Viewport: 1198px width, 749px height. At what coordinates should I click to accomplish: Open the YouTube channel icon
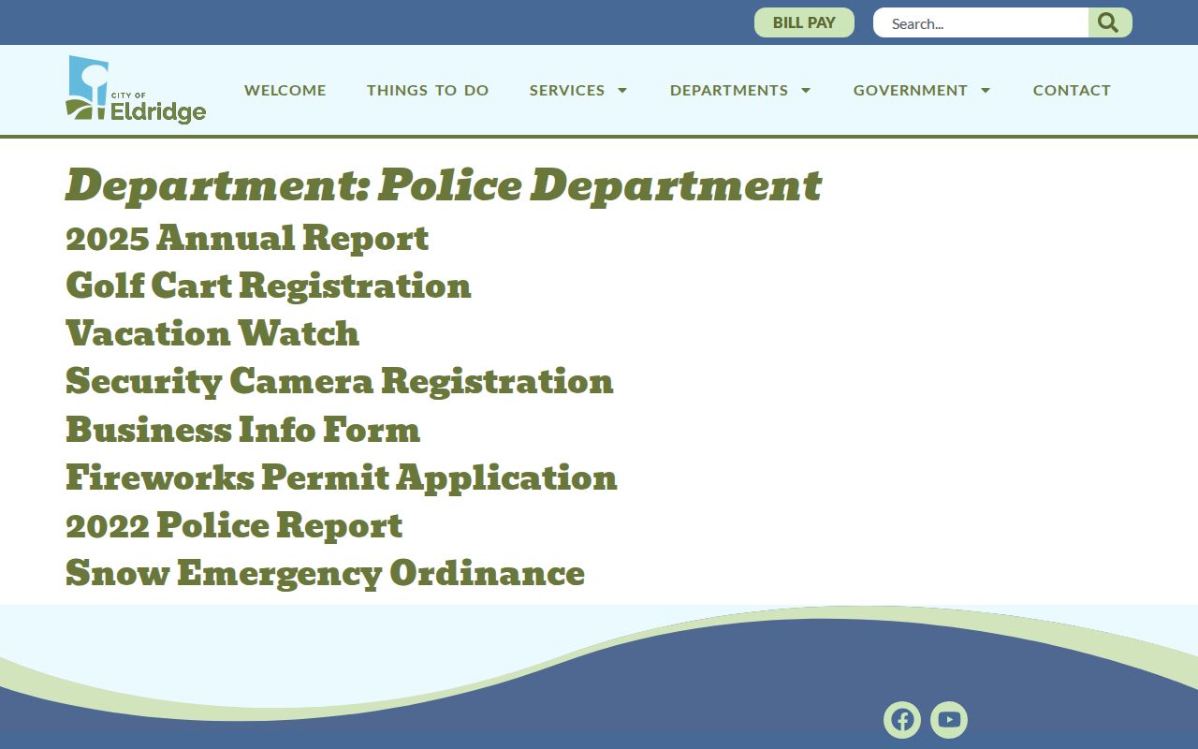[x=949, y=720]
